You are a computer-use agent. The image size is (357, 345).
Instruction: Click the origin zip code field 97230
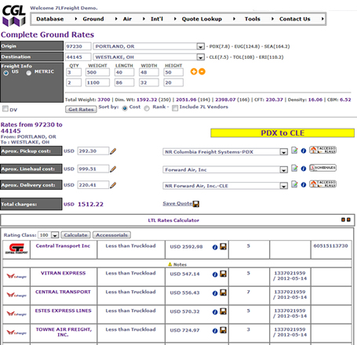pyautogui.click(x=78, y=46)
